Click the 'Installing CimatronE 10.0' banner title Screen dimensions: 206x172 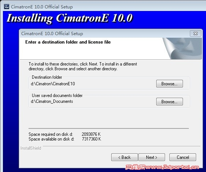pyautogui.click(x=70, y=18)
